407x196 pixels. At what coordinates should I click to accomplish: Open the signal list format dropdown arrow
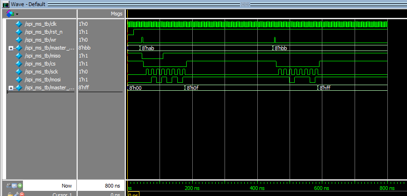click(x=16, y=14)
